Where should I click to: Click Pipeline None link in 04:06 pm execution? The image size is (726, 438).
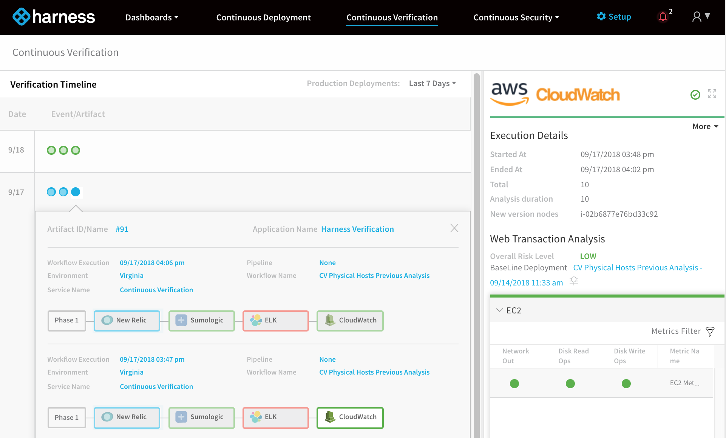[x=327, y=263]
